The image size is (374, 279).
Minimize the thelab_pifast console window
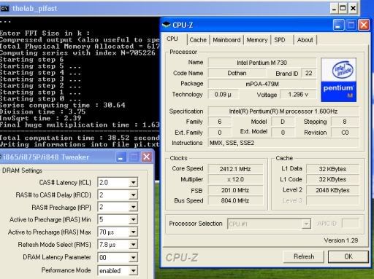coord(335,9)
